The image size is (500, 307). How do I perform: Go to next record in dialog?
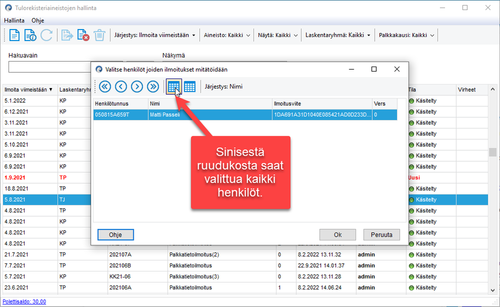click(137, 87)
